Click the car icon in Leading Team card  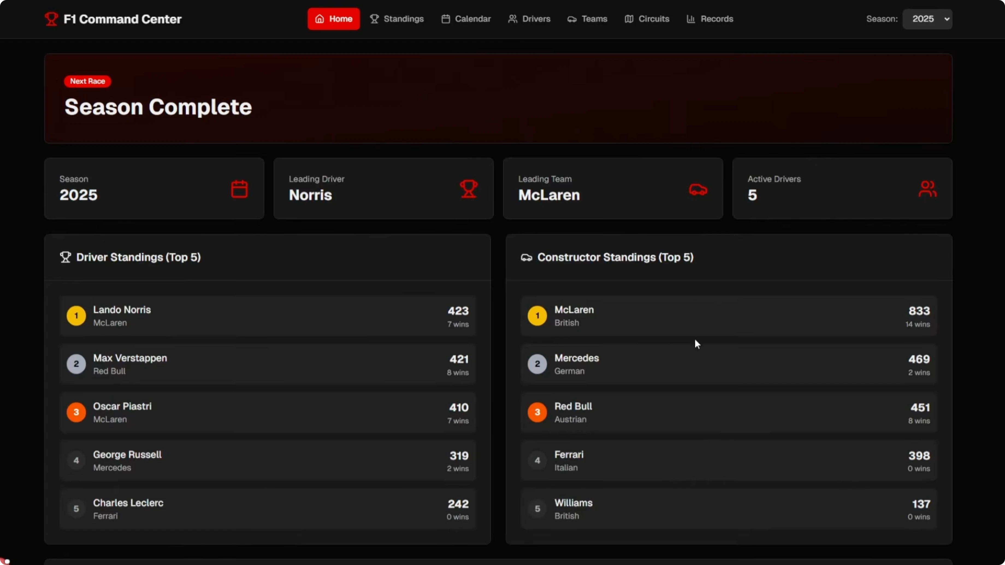[x=698, y=189]
